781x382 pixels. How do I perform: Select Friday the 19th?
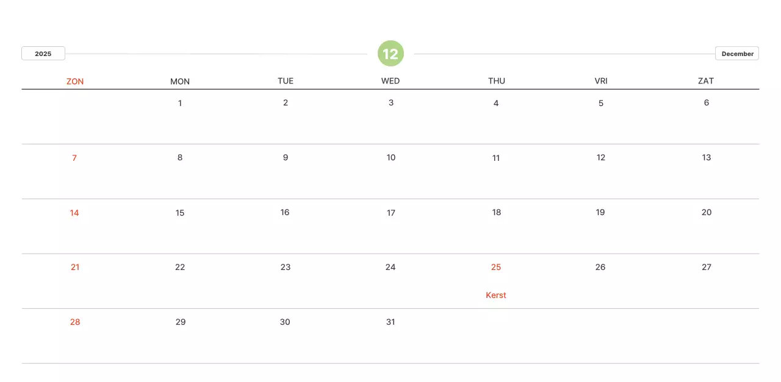(600, 213)
